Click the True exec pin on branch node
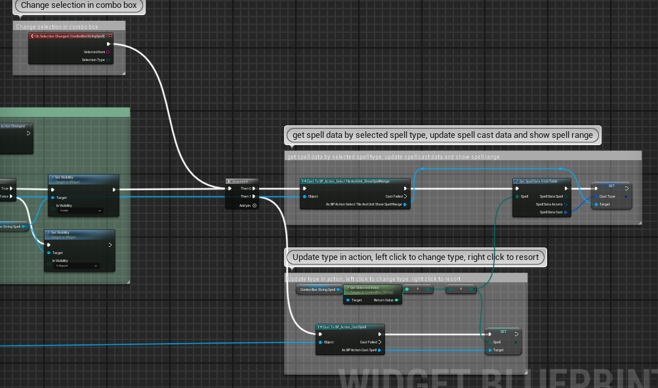 tap(11, 188)
